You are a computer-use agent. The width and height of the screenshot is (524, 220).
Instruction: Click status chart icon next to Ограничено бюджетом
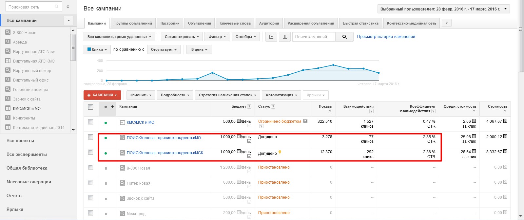tap(305, 121)
